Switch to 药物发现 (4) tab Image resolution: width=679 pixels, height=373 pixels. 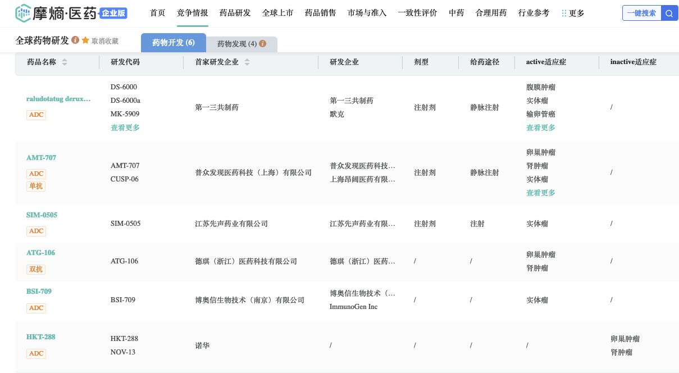click(x=242, y=44)
